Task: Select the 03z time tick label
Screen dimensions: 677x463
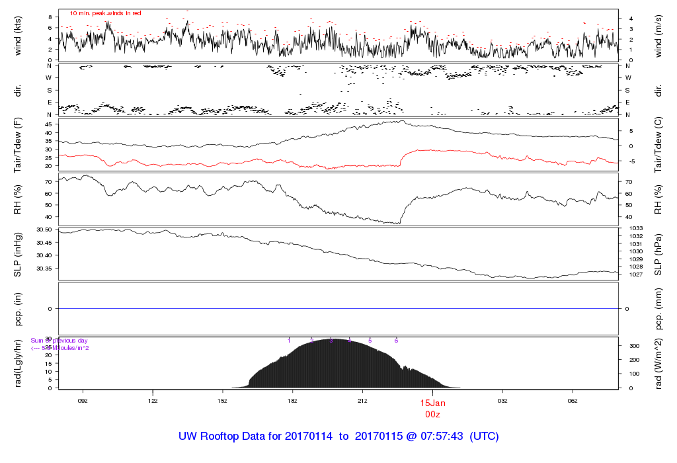Action: coord(502,401)
